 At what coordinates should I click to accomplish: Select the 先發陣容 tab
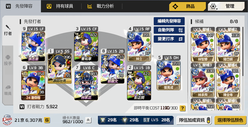tap(20, 6)
